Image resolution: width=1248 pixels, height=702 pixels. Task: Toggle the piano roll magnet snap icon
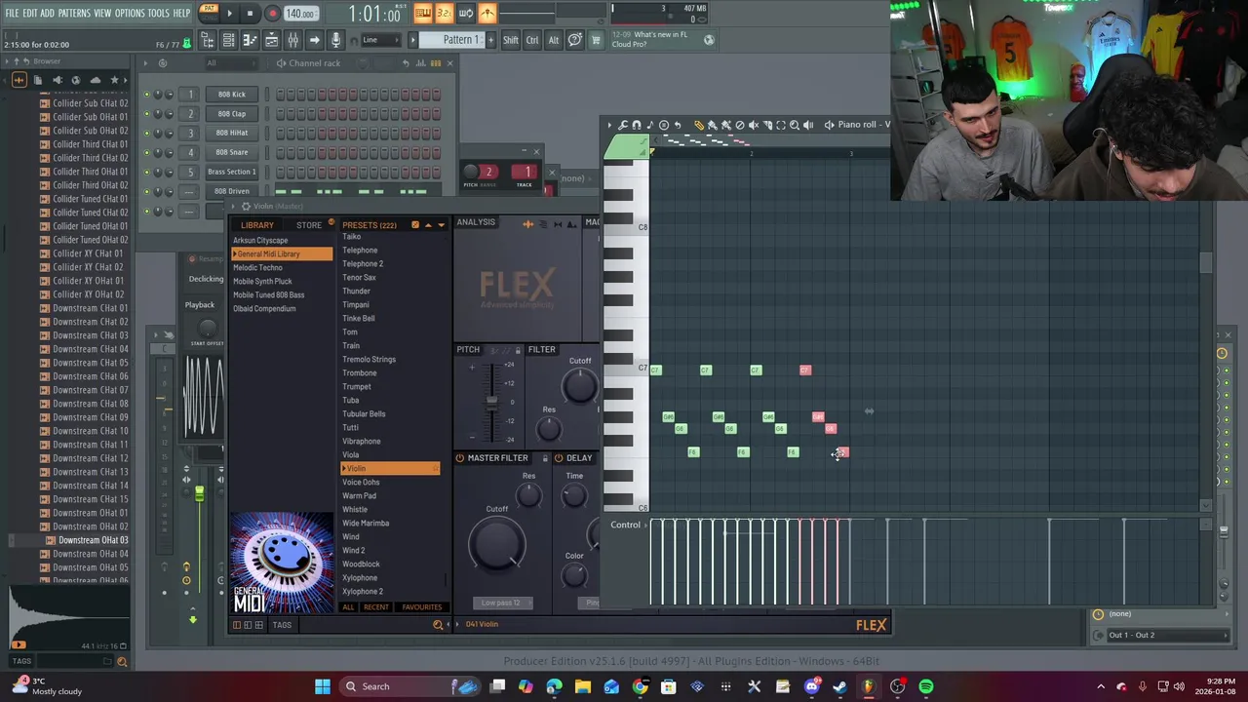[x=637, y=125]
